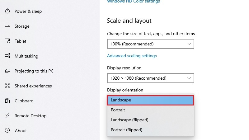Pick Landscape (flipped) orientation

point(150,120)
